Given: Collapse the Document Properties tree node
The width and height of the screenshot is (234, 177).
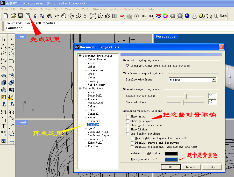Looking at the screenshot, I should pyautogui.click(x=80, y=56).
